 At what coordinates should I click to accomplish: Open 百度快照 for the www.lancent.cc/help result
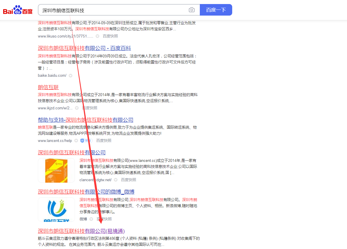tap(104, 141)
